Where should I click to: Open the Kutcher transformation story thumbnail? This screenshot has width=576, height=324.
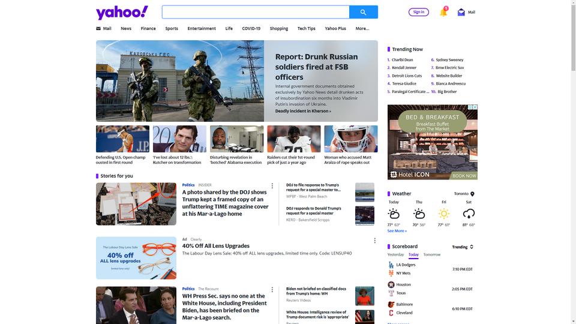pyautogui.click(x=179, y=139)
